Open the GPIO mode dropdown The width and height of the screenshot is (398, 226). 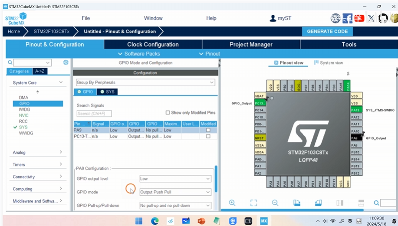pyautogui.click(x=175, y=192)
